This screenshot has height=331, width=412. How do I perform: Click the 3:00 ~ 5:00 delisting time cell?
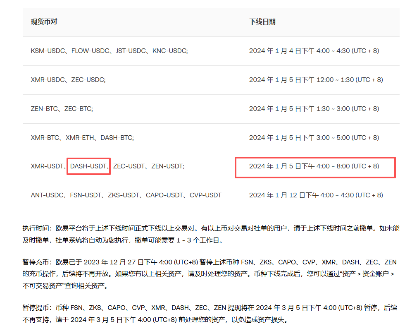point(314,137)
